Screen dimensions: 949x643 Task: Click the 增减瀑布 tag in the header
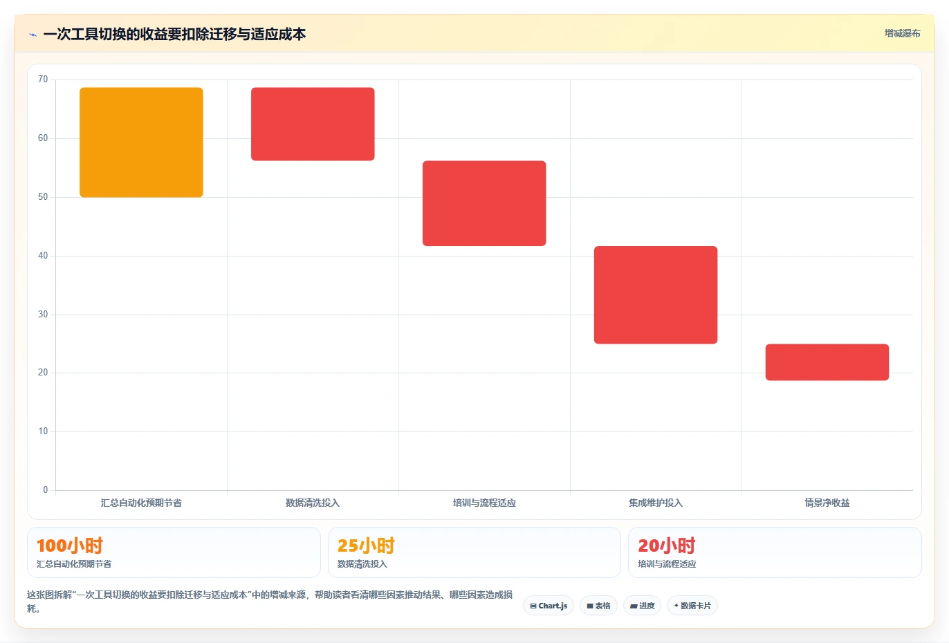(x=902, y=33)
